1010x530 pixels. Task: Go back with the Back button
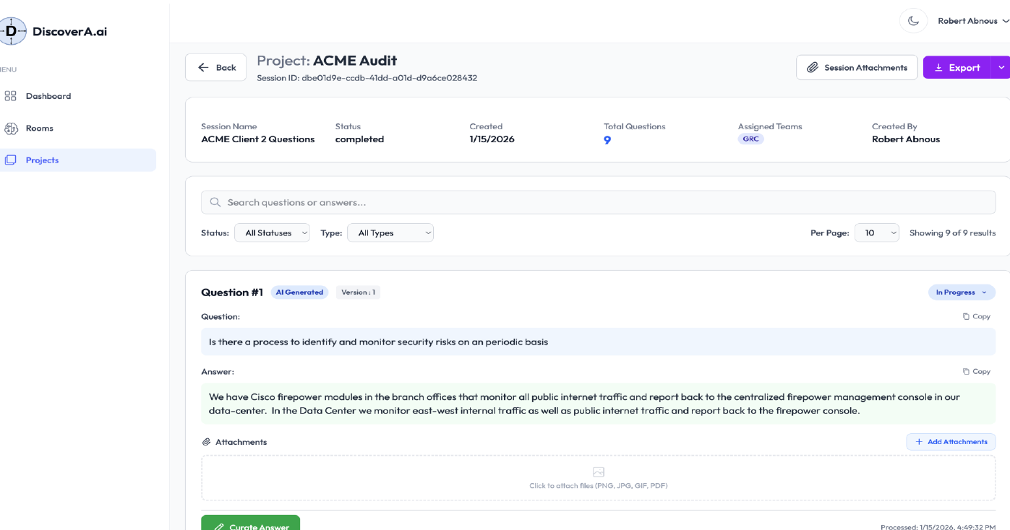(x=215, y=67)
